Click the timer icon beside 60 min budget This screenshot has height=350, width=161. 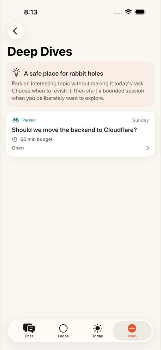[x=15, y=139]
